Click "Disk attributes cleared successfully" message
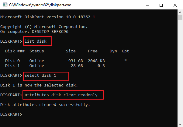183x127 pixels. click(45, 105)
